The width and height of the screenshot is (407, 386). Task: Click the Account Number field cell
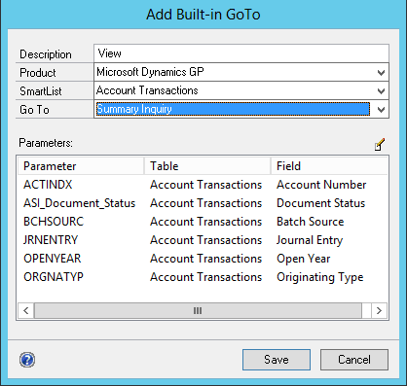[x=321, y=185]
